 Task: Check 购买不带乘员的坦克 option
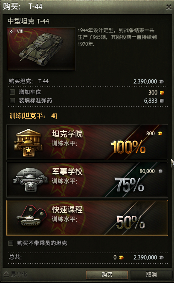[11, 243]
